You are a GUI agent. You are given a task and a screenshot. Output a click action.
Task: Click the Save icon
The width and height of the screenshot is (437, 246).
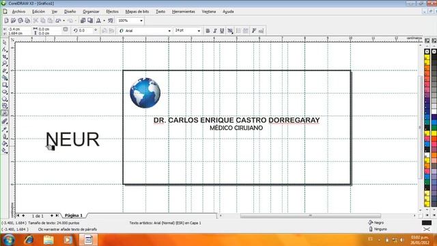tap(20, 20)
